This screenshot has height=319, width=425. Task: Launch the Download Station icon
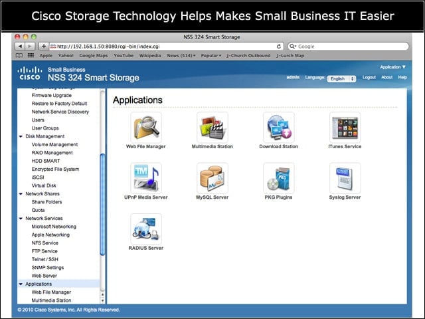(x=279, y=128)
